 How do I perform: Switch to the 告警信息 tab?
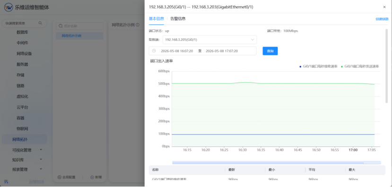[x=178, y=19]
